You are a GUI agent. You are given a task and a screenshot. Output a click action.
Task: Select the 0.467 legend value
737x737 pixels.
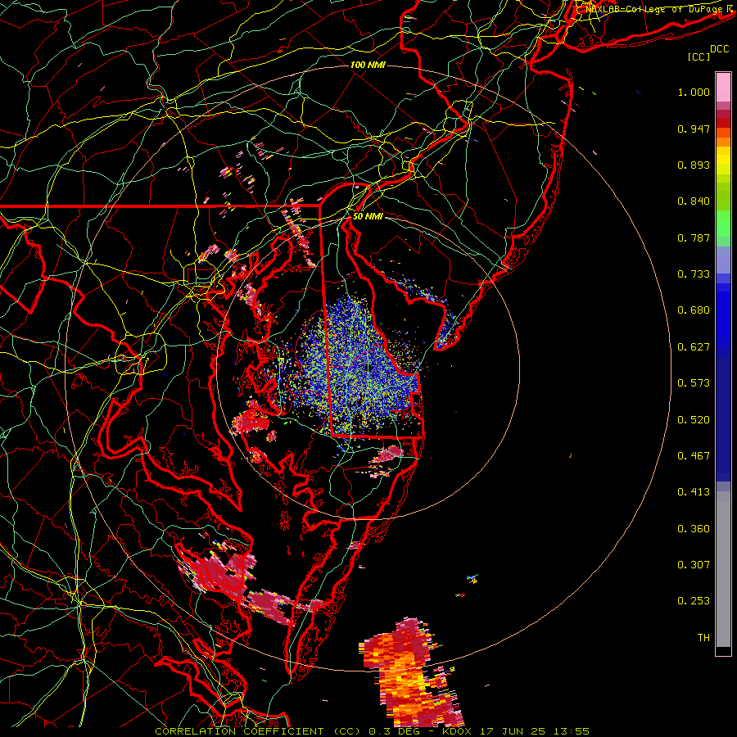pos(694,456)
